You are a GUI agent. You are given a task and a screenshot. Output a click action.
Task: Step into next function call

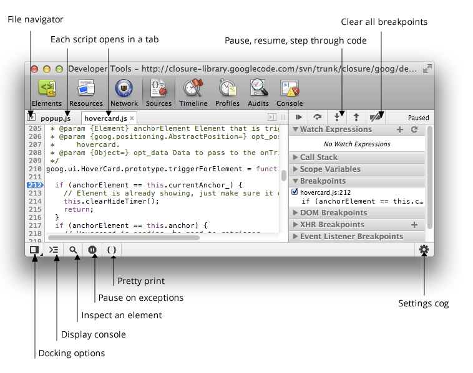tap(337, 118)
